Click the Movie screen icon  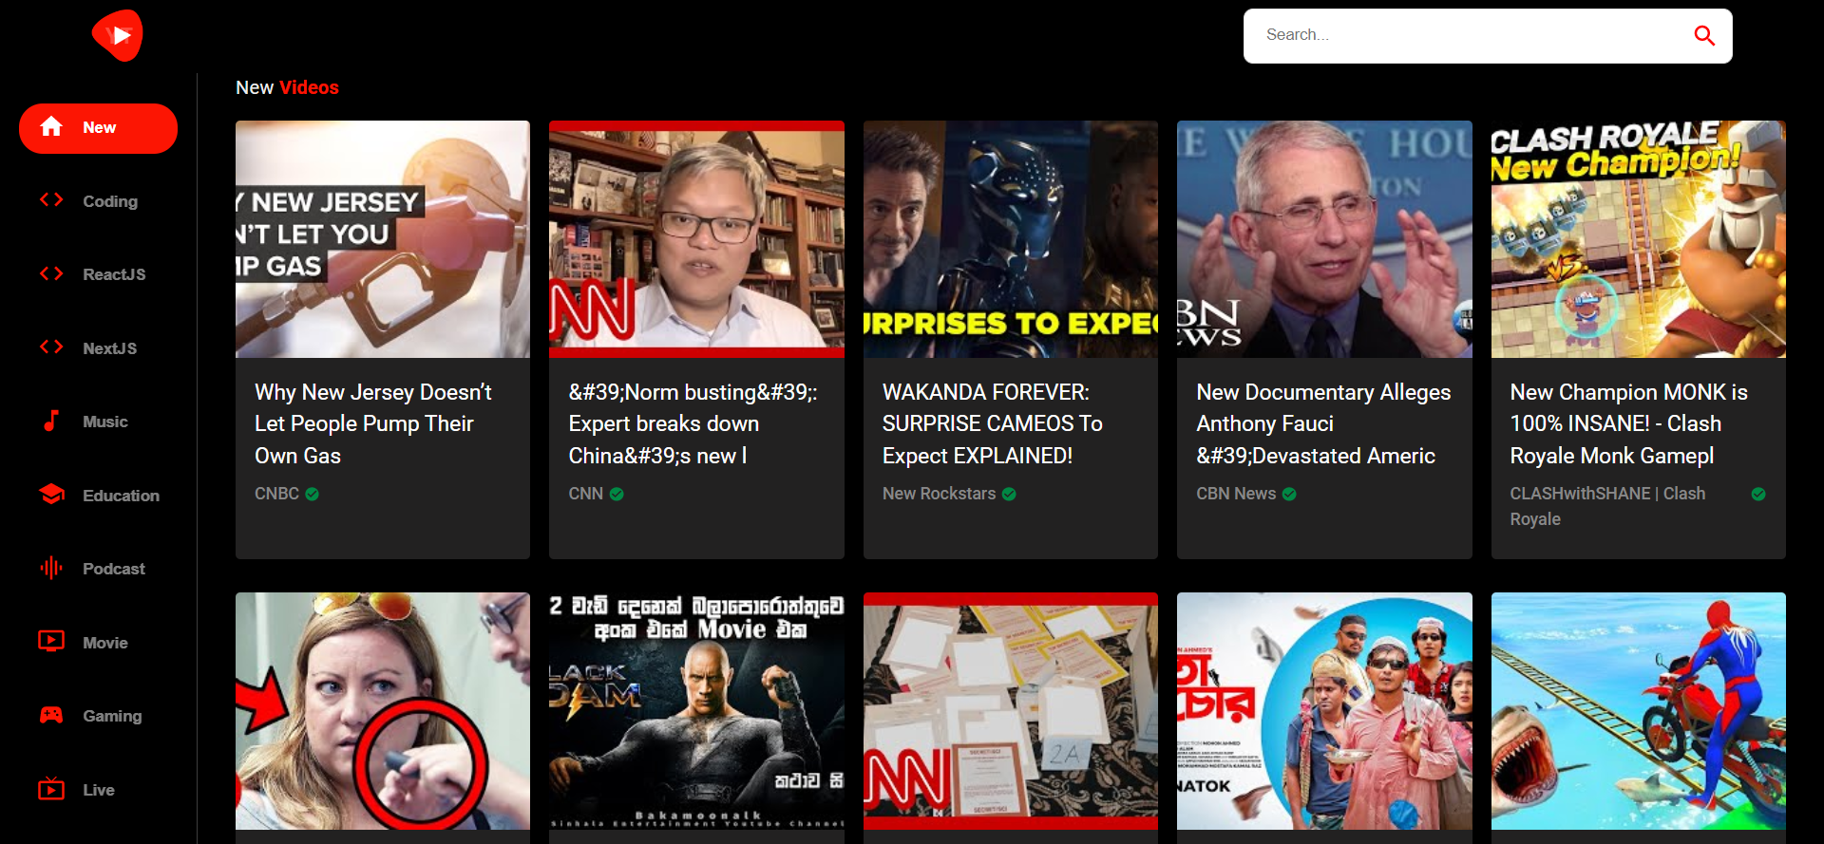pos(51,641)
